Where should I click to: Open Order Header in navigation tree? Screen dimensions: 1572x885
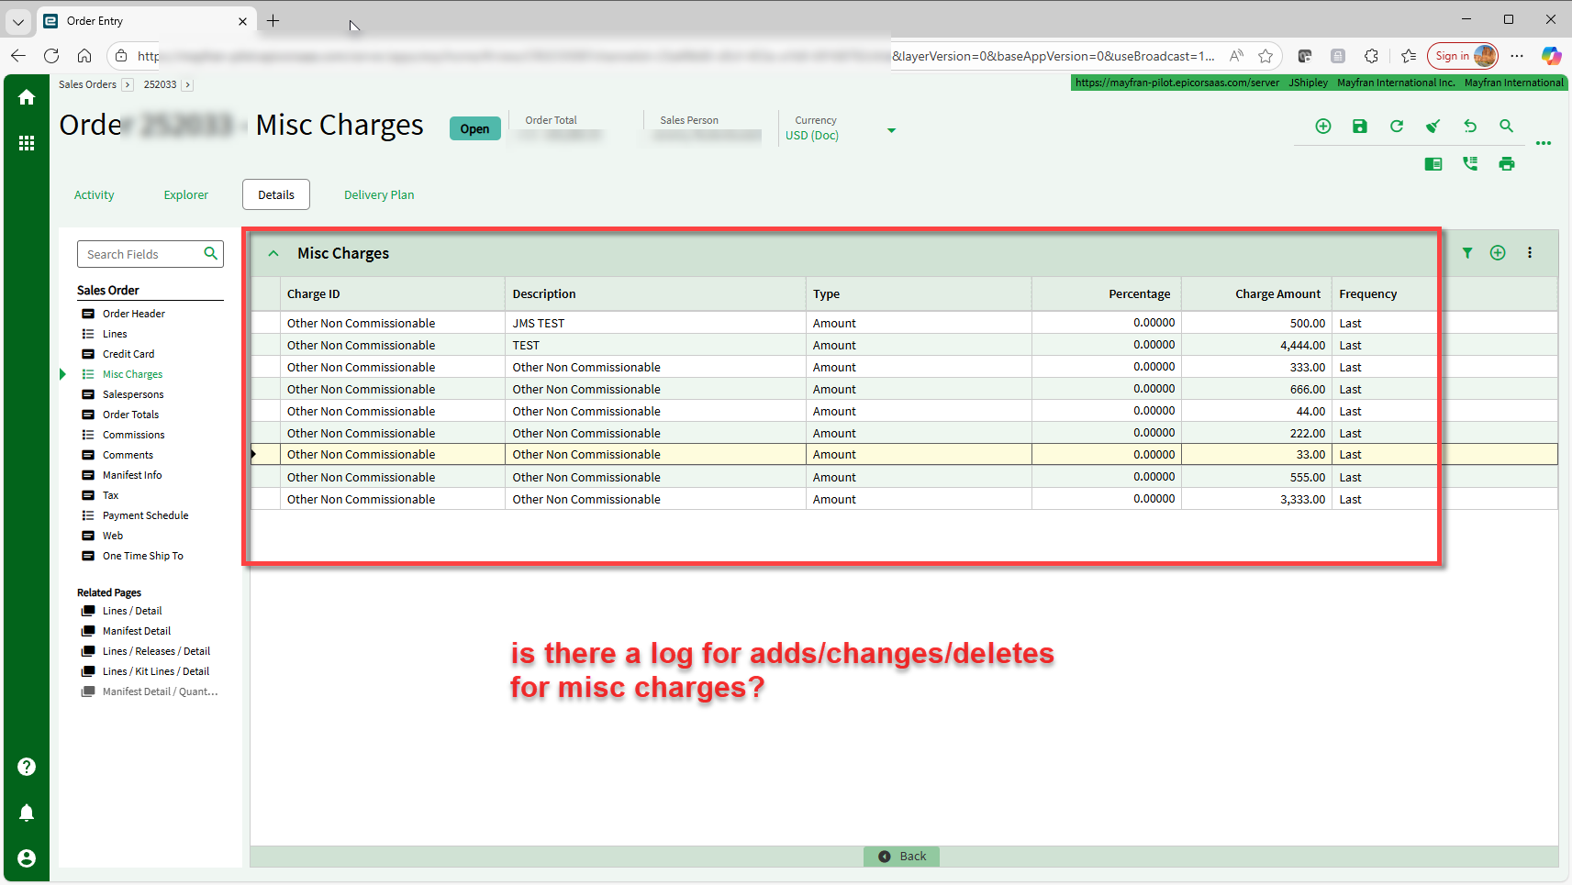(x=134, y=314)
